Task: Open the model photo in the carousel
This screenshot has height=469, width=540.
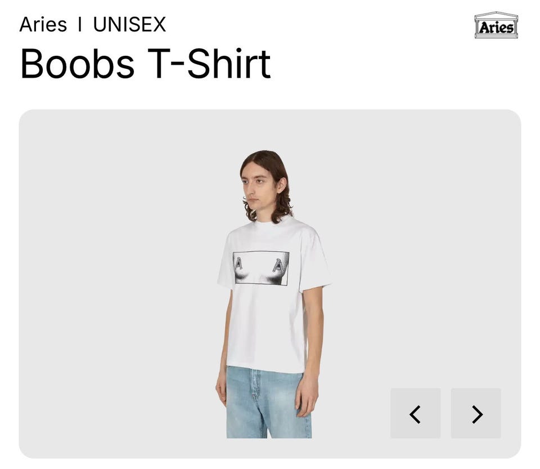Action: tap(270, 294)
